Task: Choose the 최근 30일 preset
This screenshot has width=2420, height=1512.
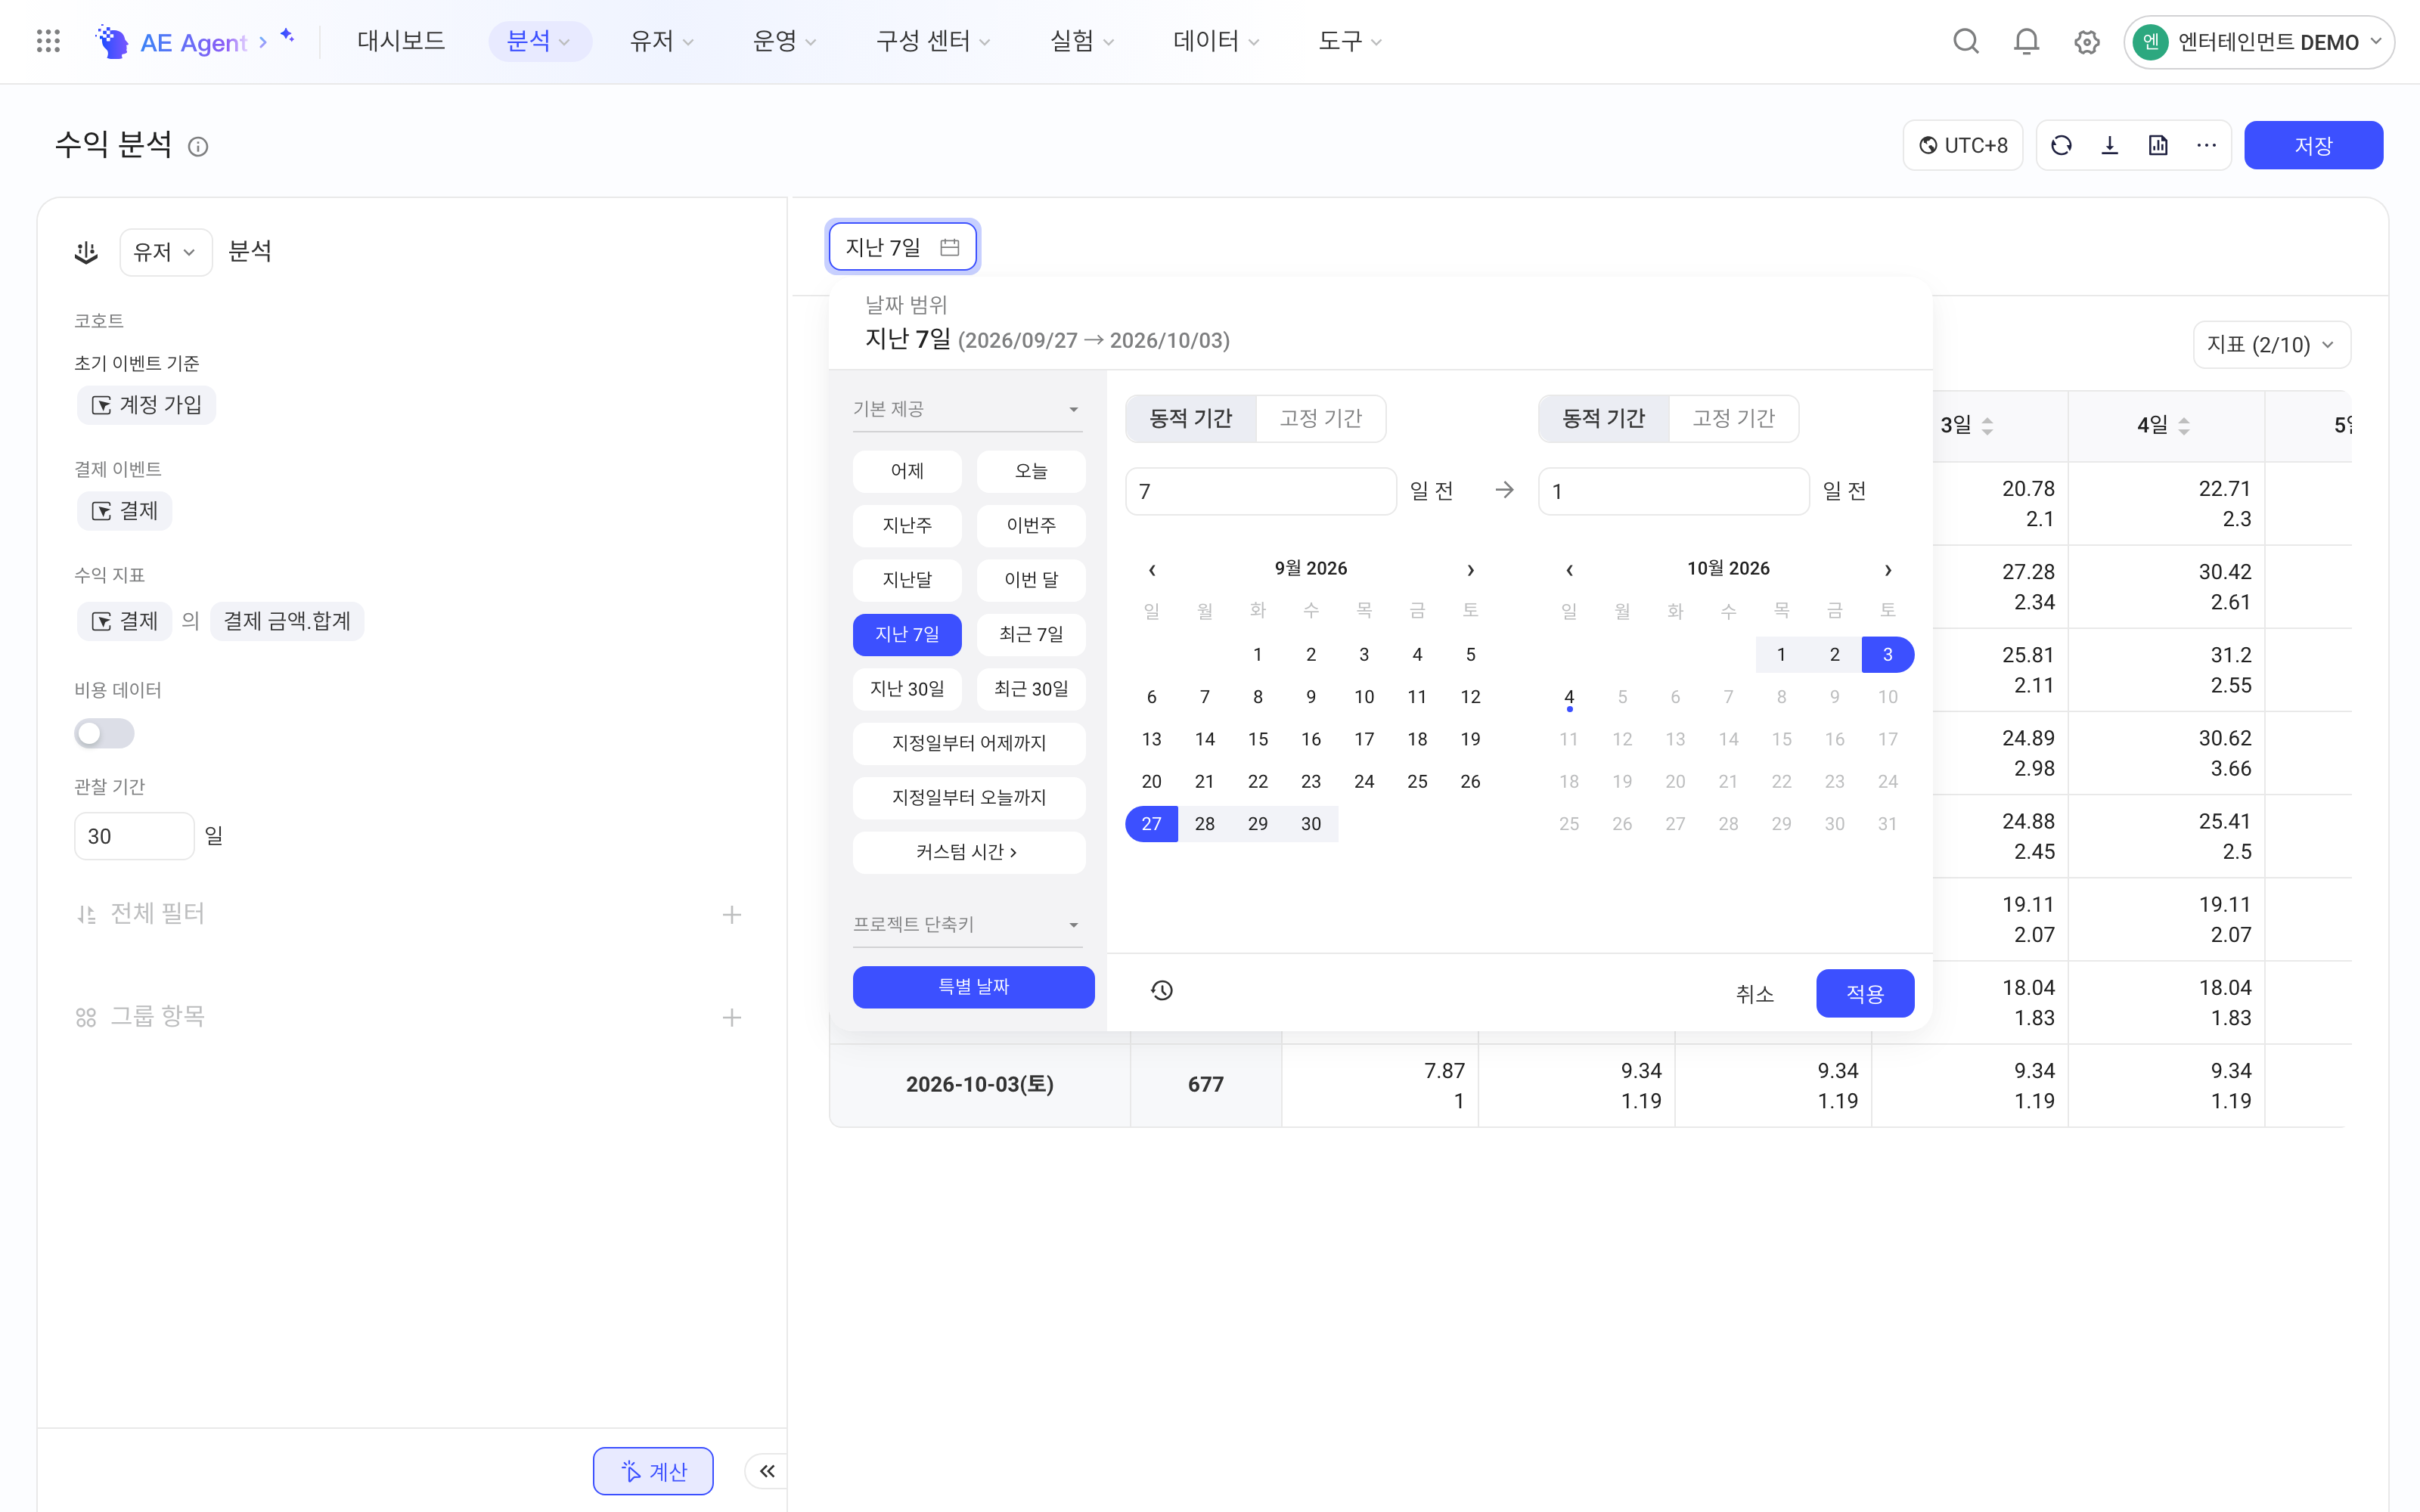Action: tap(1031, 689)
